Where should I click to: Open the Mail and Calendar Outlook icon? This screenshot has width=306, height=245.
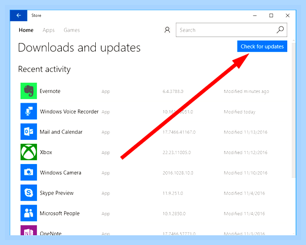tap(29, 131)
